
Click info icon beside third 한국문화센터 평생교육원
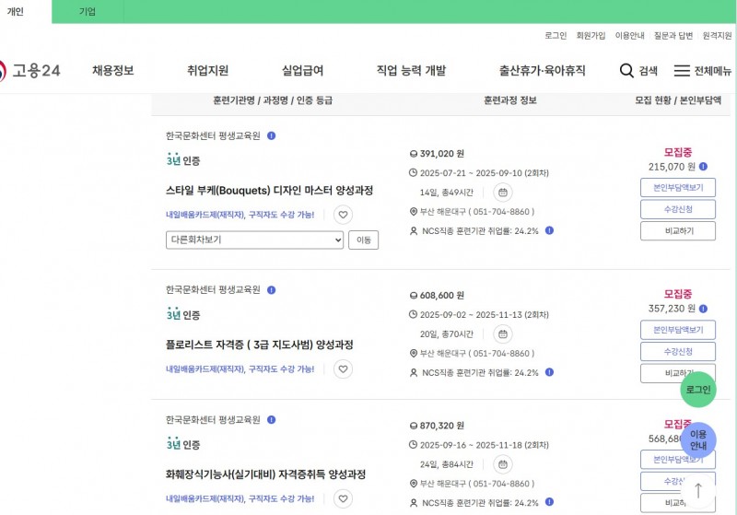[271, 419]
